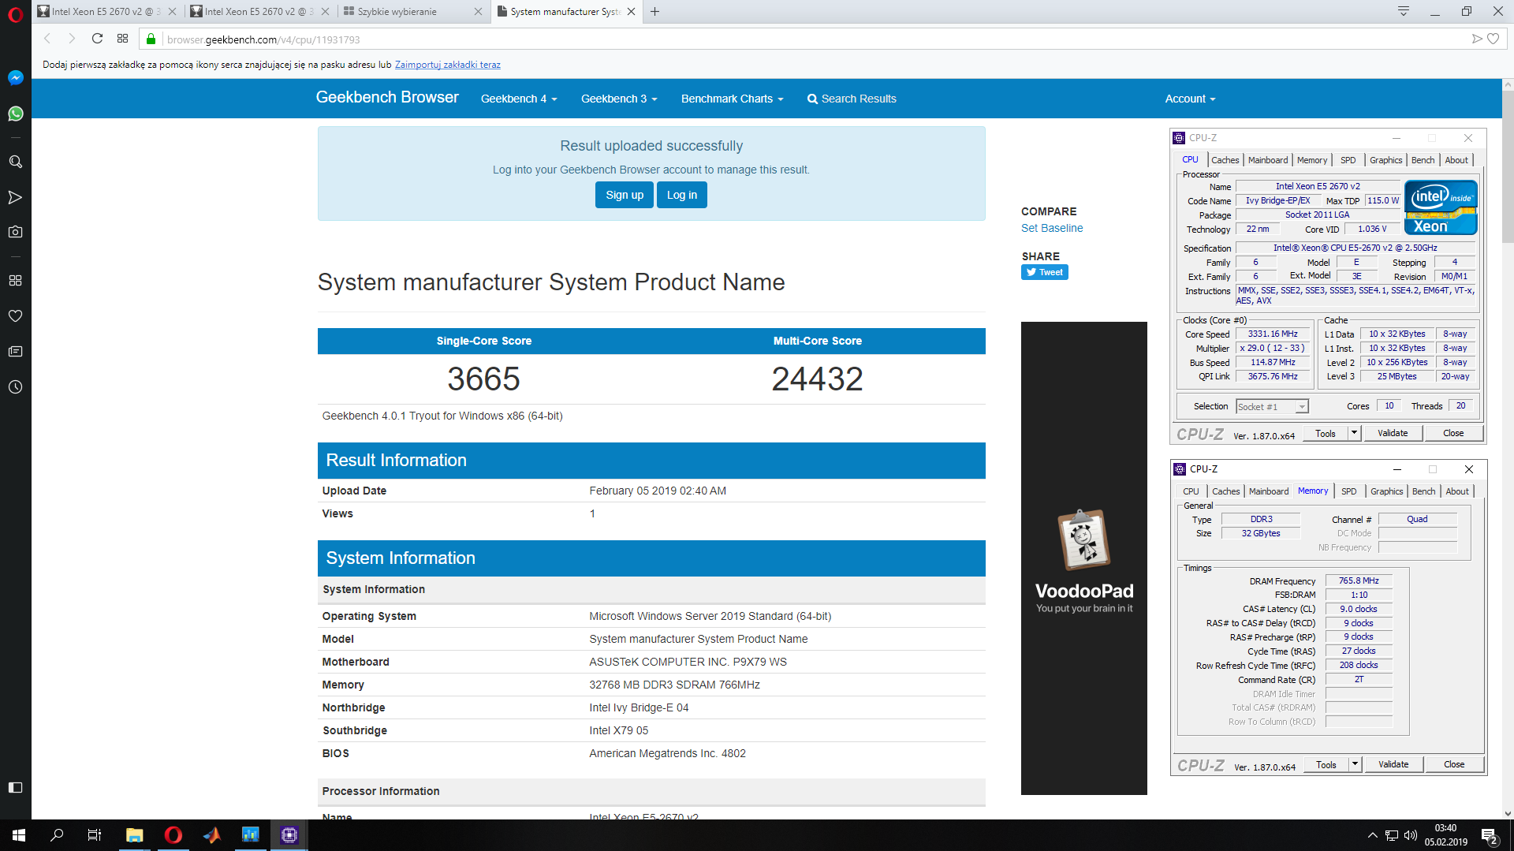1514x851 pixels.
Task: Open SPD tab in upper CPU-Z window
Action: point(1348,160)
